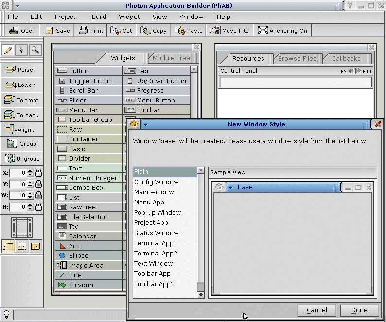This screenshot has height=322, width=386.
Task: Select the pencil edit mode tool
Action: (x=8, y=50)
